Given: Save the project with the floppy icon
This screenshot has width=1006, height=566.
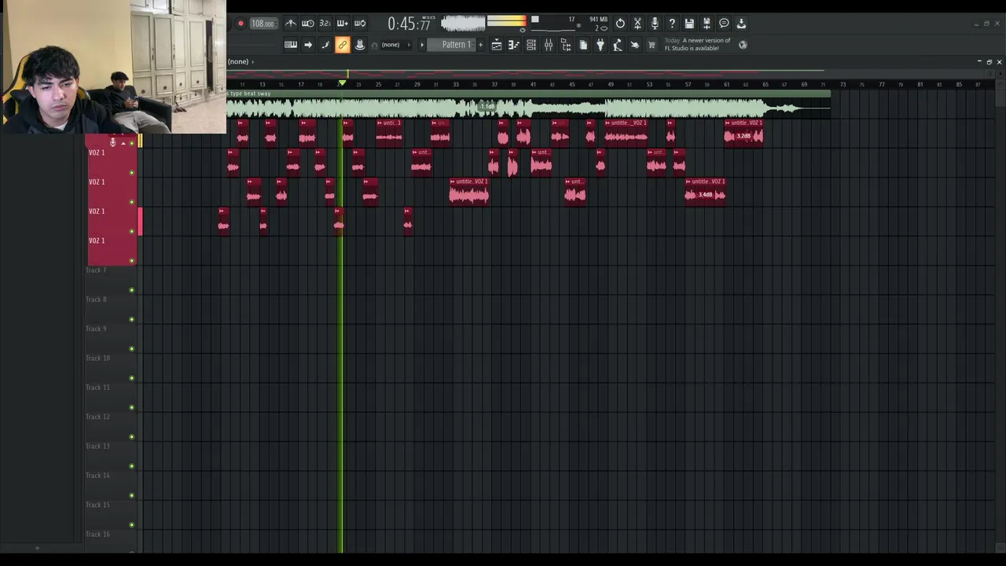Looking at the screenshot, I should (x=689, y=24).
